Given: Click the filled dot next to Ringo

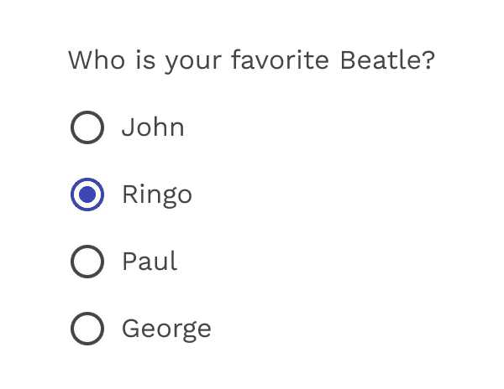Looking at the screenshot, I should click(87, 195).
